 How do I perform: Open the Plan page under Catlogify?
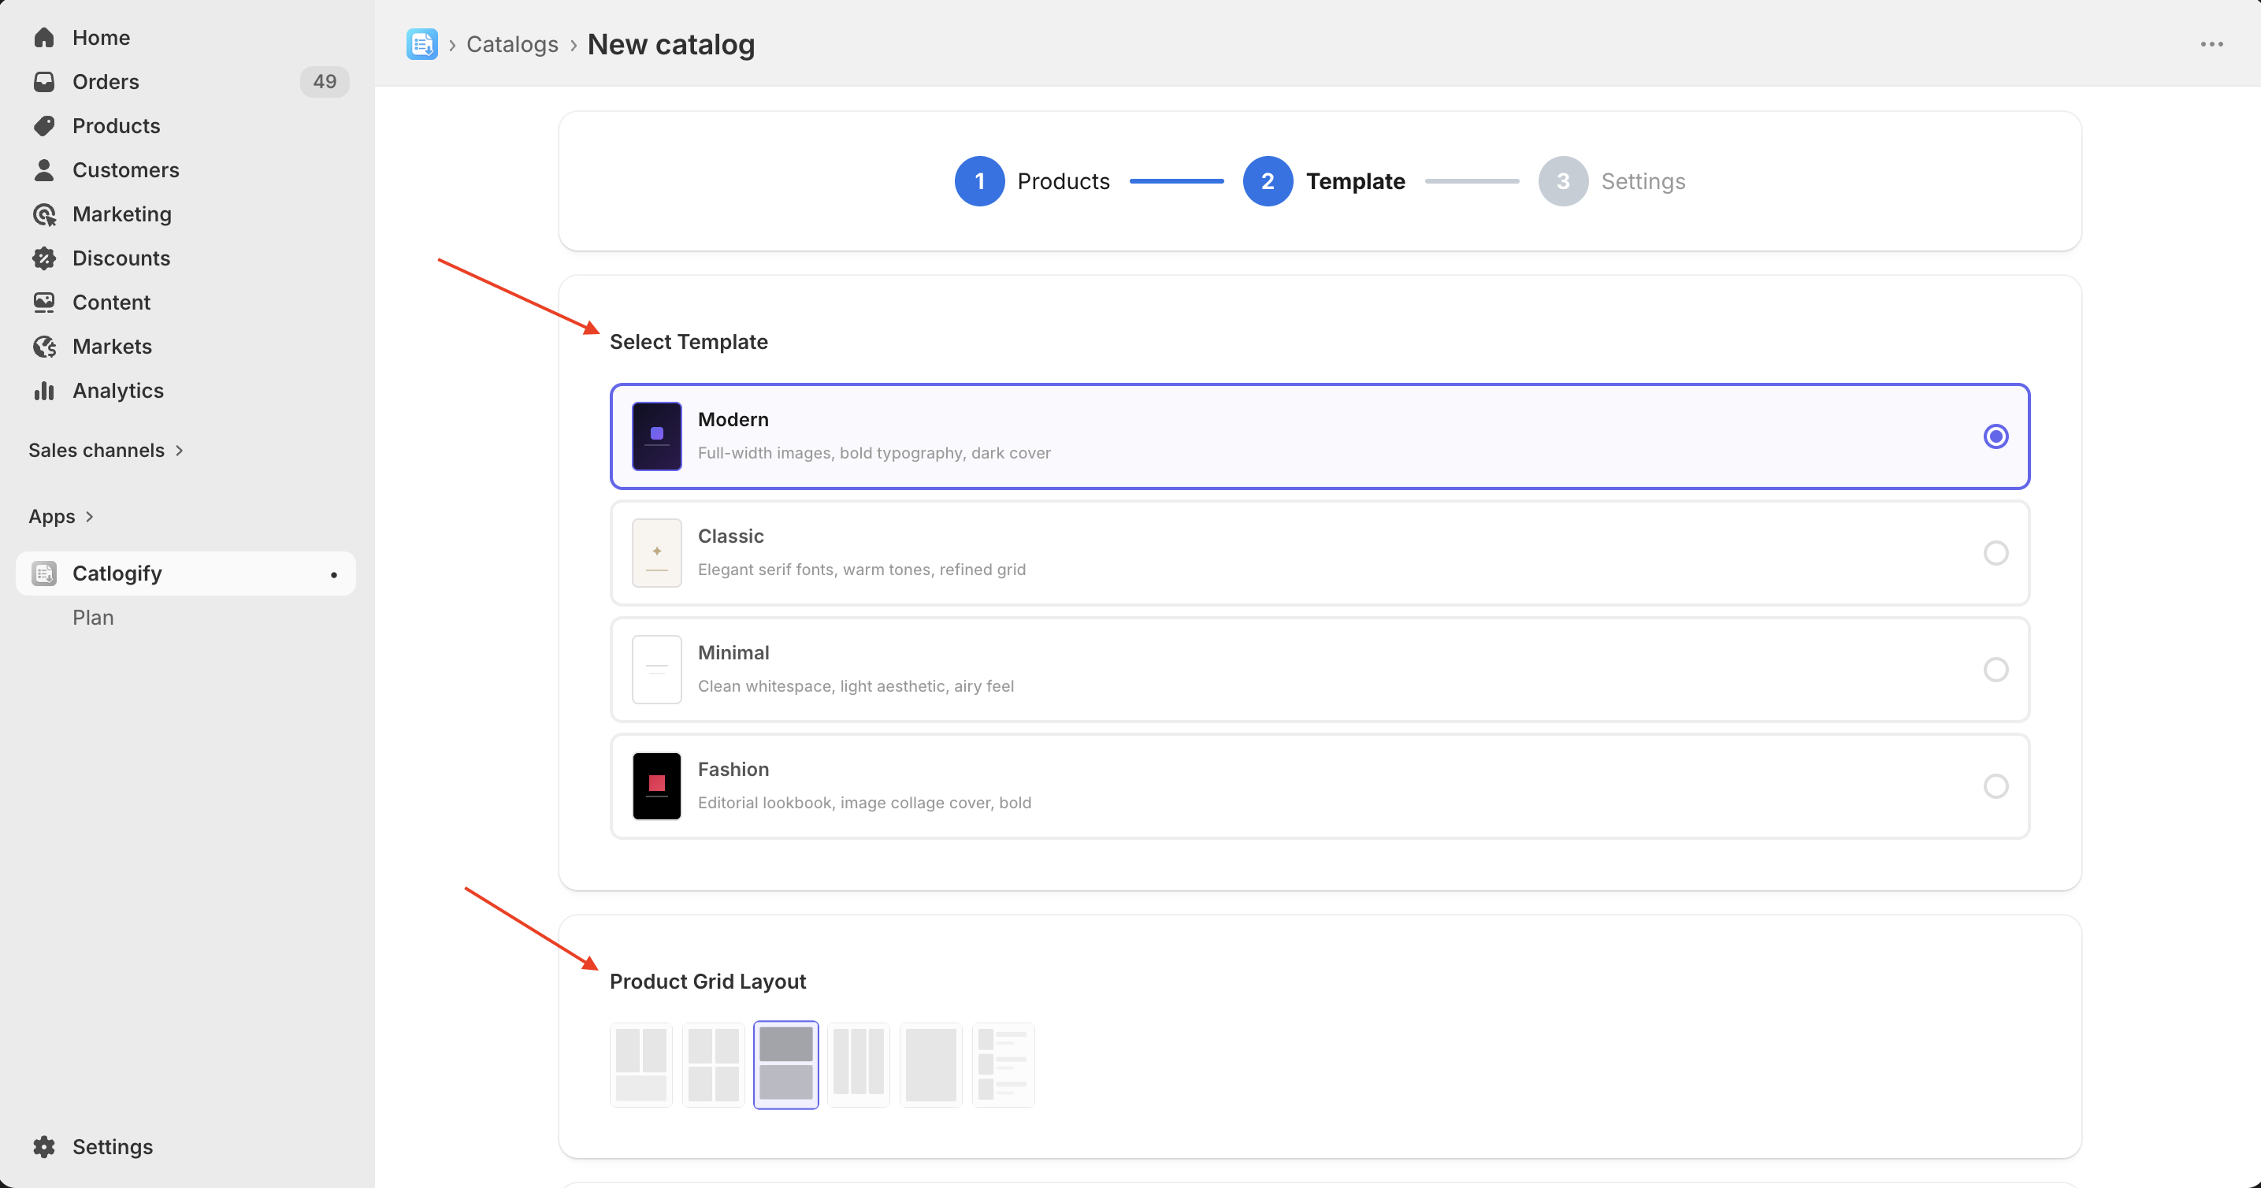point(93,618)
